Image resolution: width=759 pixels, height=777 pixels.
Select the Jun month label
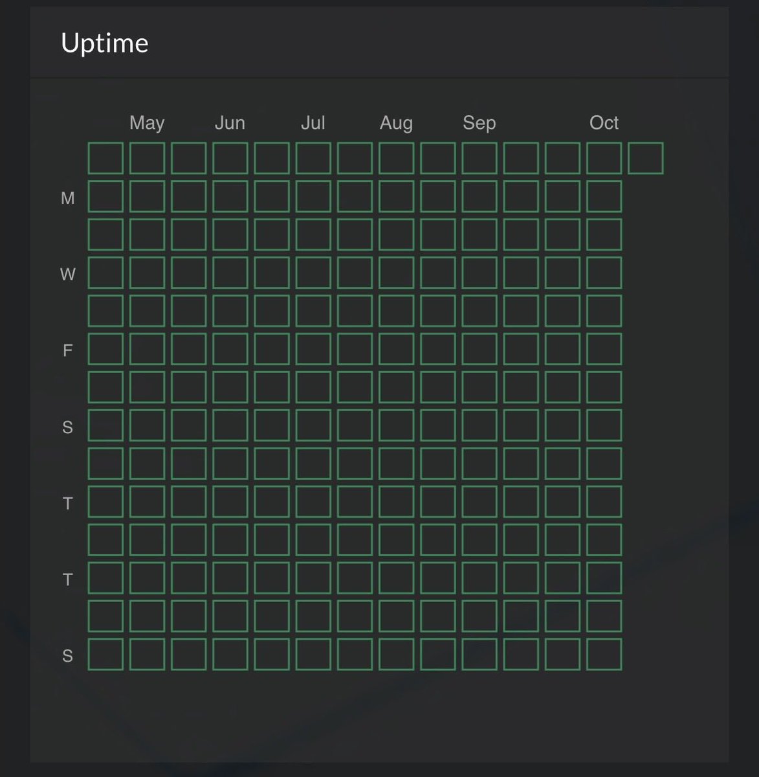(230, 122)
